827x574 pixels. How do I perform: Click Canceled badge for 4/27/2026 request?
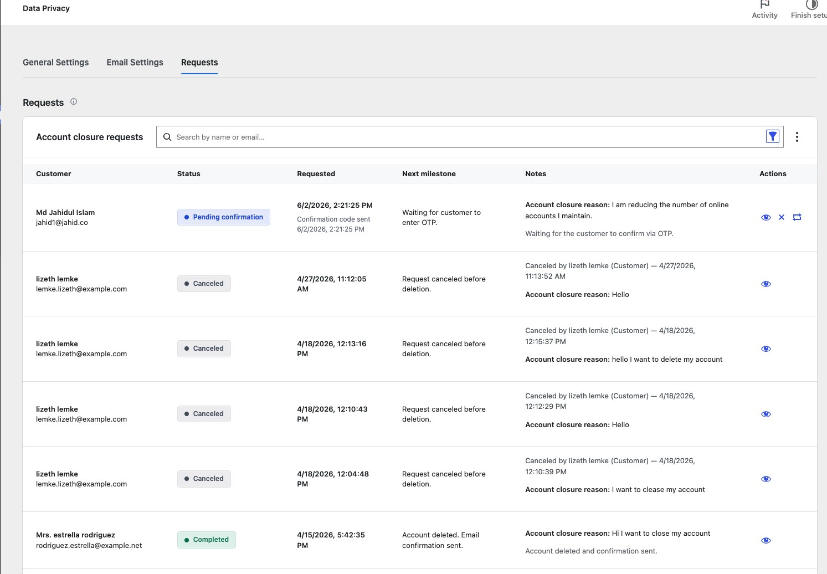point(204,284)
